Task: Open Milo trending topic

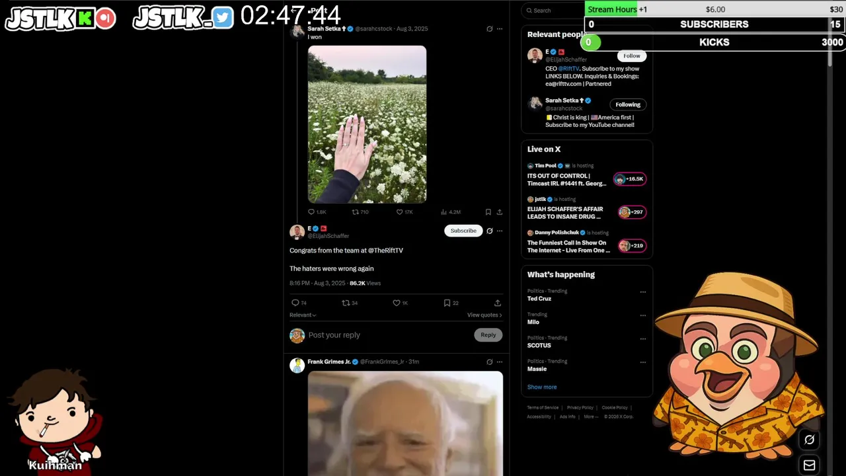Action: tap(533, 322)
